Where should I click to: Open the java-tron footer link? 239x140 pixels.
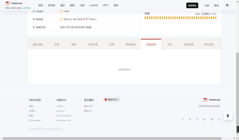pyautogui.click(x=61, y=111)
